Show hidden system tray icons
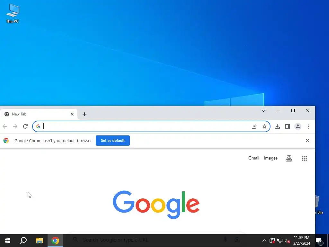Image resolution: width=329 pixels, height=247 pixels. pos(264,241)
